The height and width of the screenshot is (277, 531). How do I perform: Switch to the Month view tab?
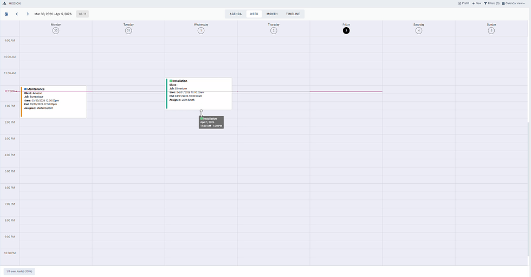pos(272,14)
